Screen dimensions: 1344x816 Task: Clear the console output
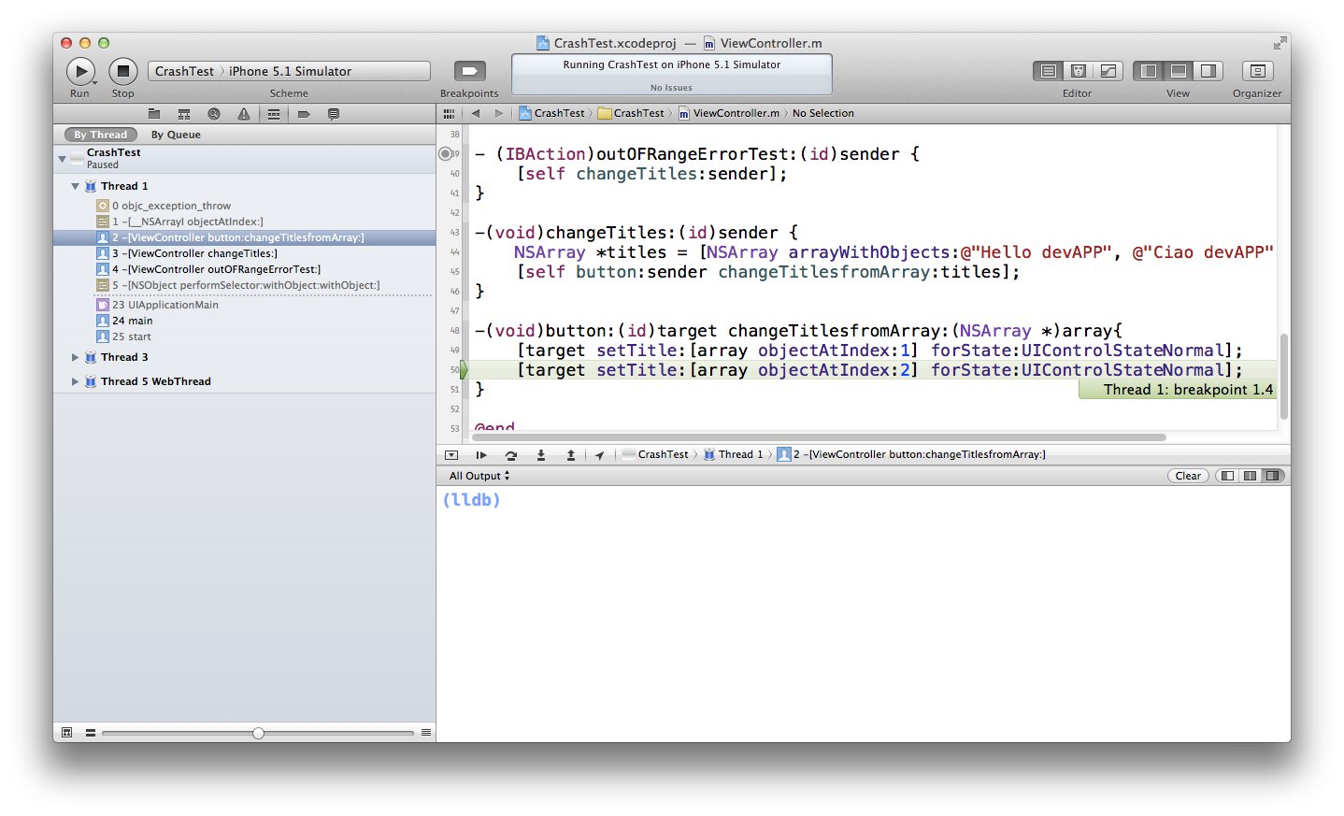pyautogui.click(x=1188, y=476)
